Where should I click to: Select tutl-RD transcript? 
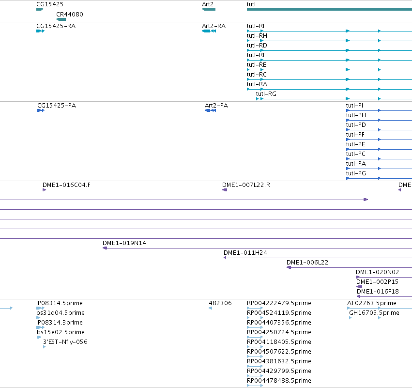pyautogui.click(x=257, y=46)
